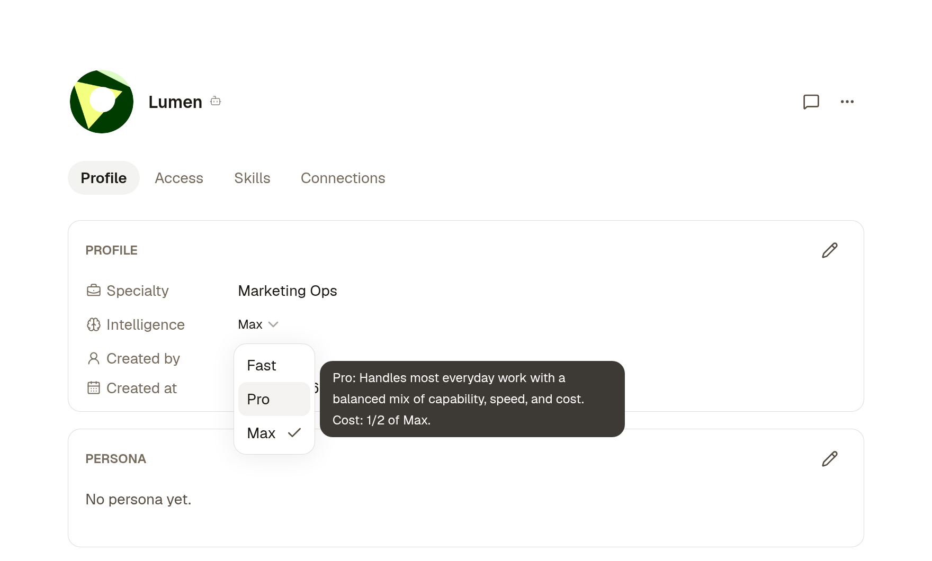932x561 pixels.
Task: Click the Marketing Ops specialty value
Action: [288, 291]
